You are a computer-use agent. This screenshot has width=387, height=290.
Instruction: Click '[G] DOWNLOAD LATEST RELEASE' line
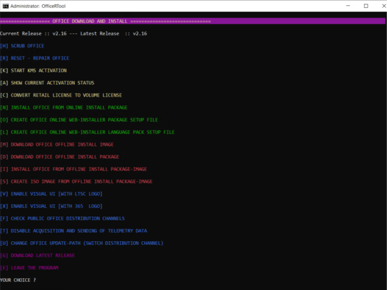37,256
